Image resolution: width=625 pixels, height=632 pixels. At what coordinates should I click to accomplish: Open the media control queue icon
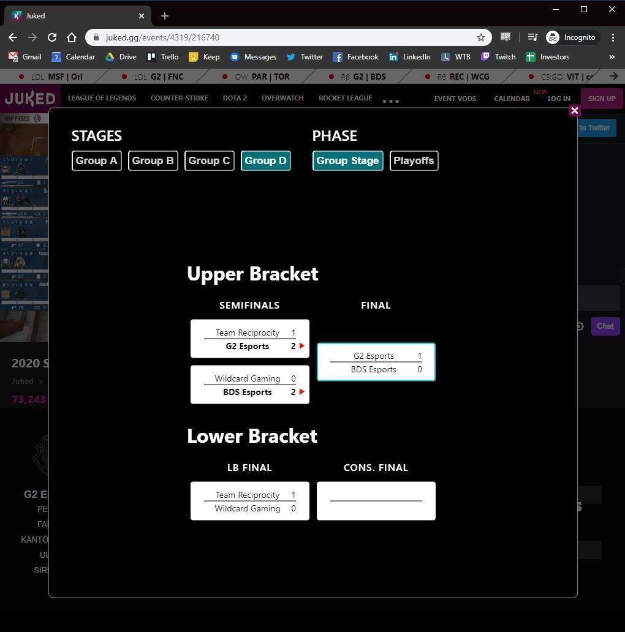click(532, 37)
